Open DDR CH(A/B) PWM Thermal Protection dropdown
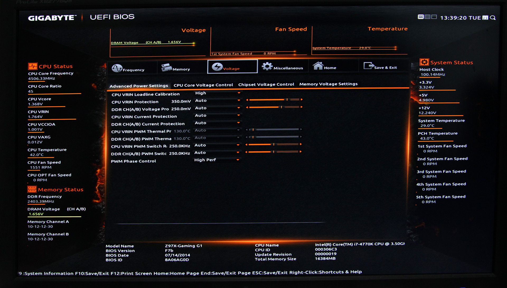The width and height of the screenshot is (507, 288). (x=217, y=138)
